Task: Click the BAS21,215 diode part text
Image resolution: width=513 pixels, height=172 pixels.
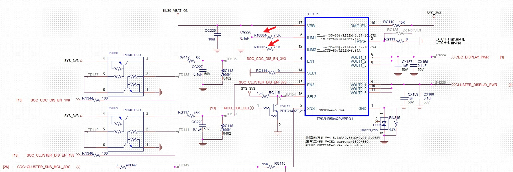Action: [369, 130]
